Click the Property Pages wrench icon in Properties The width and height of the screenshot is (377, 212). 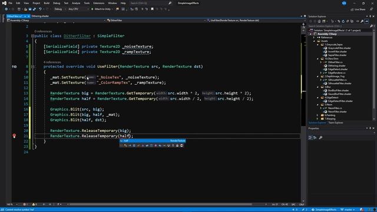coord(320,138)
